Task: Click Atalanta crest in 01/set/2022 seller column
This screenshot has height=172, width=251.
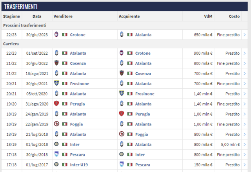Action: pos(56,53)
